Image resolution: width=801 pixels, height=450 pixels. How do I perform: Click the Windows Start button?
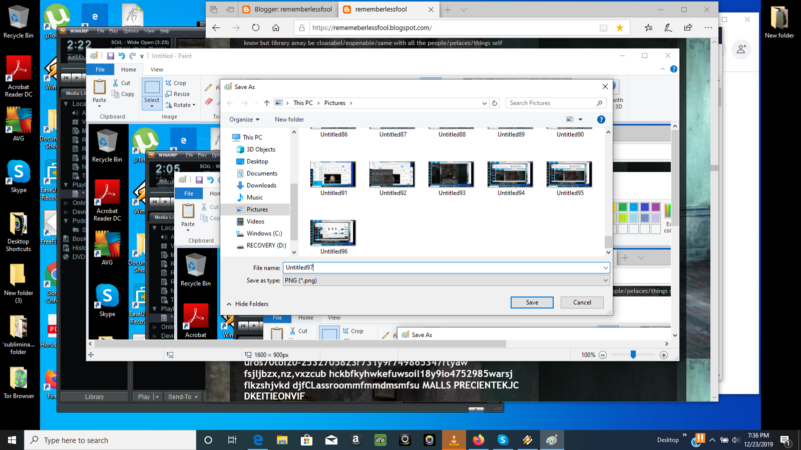tap(12, 440)
